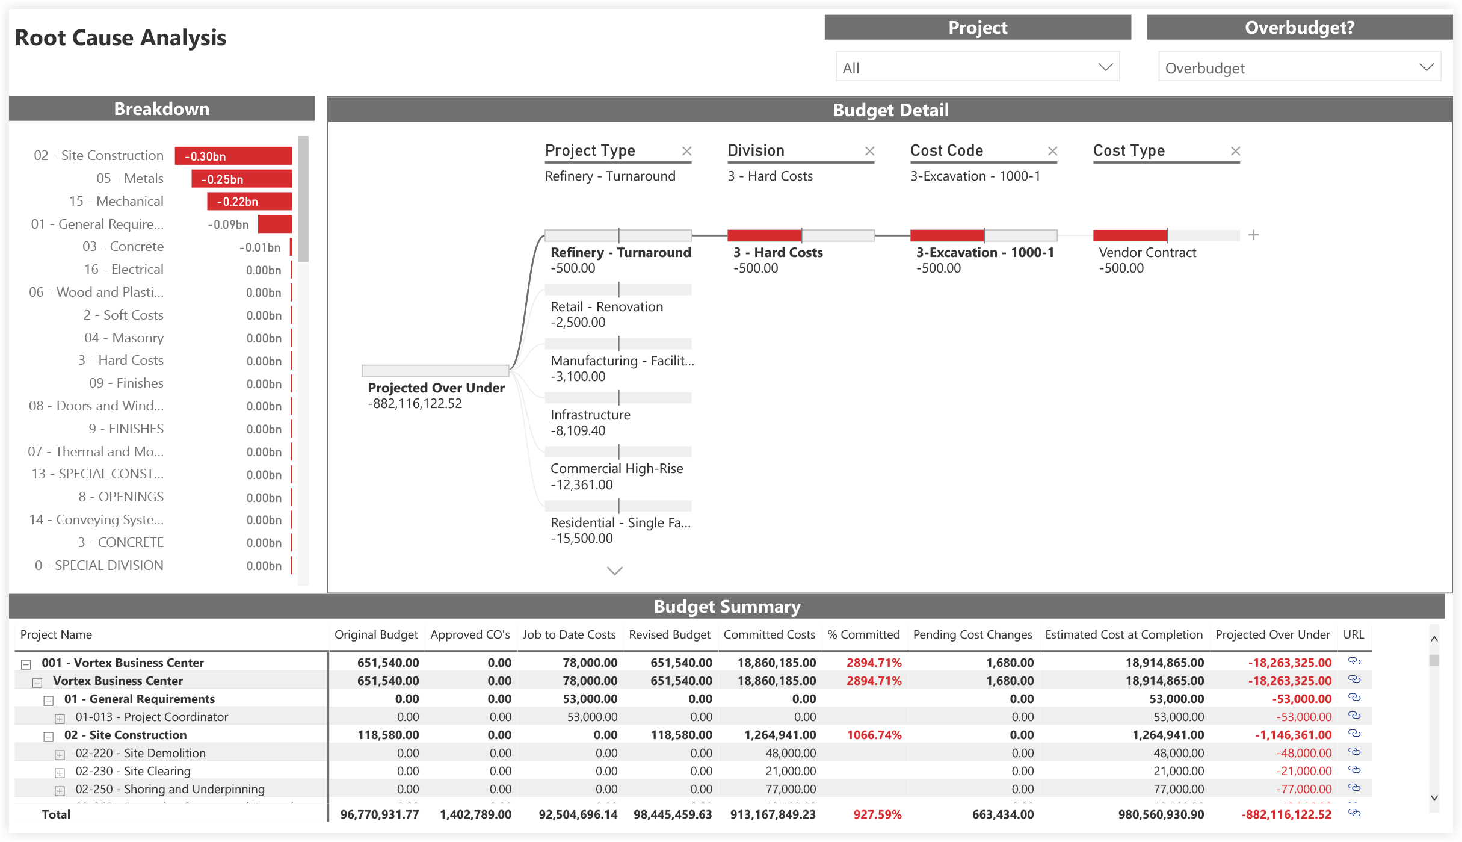This screenshot has width=1462, height=842.
Task: Collapse the 01 - General Requirements group
Action: click(x=49, y=701)
